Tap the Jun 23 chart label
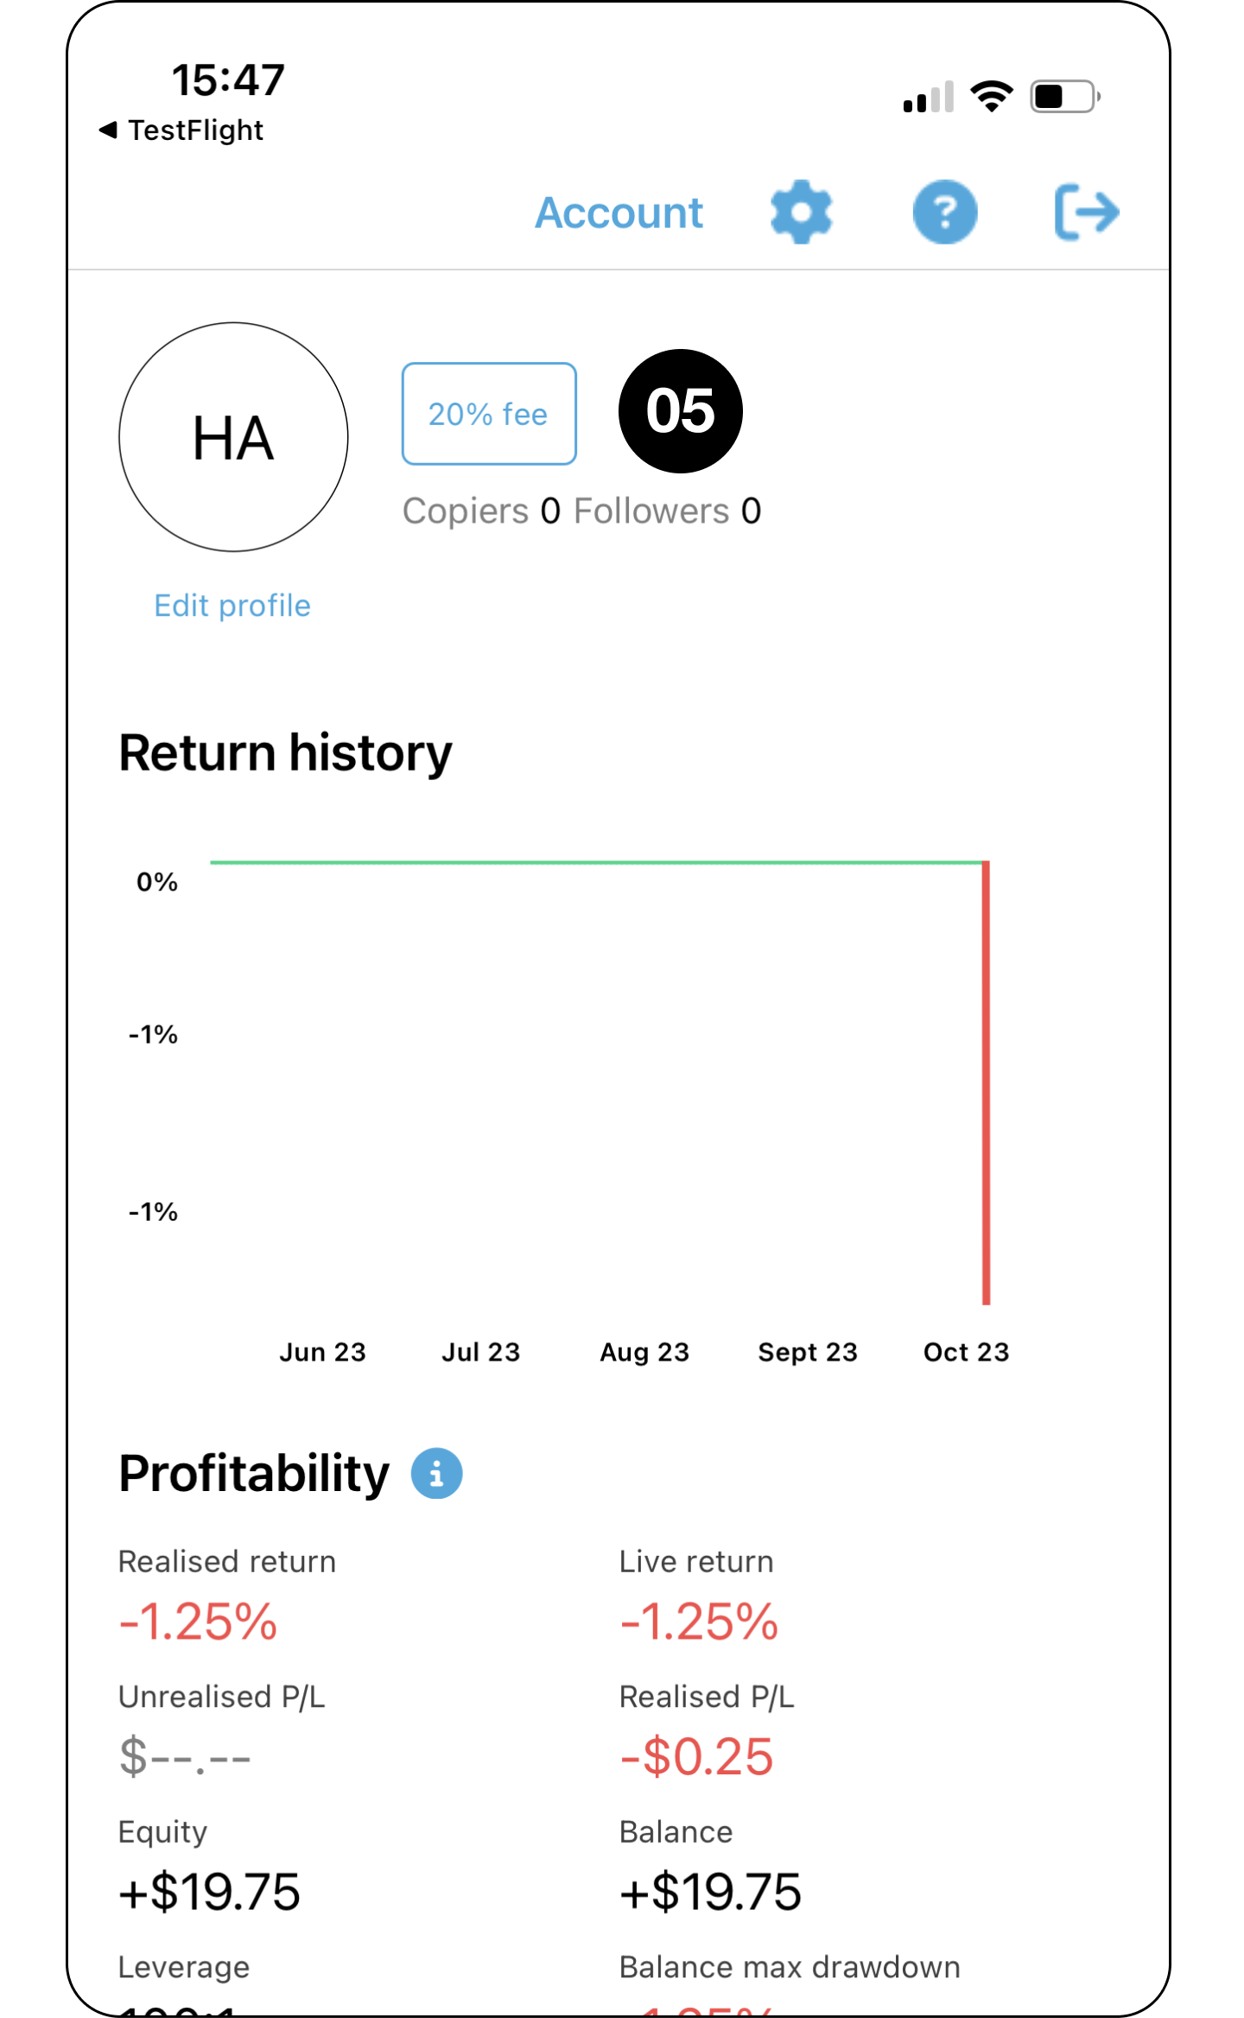 (322, 1352)
